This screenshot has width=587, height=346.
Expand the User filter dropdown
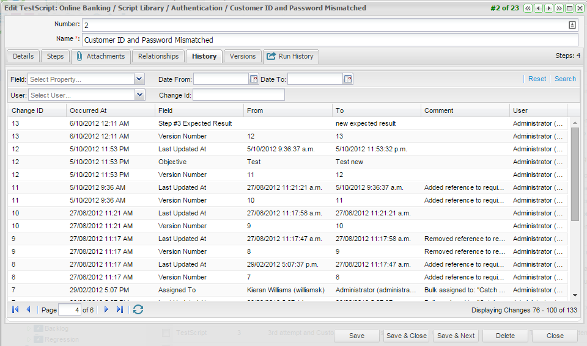point(139,95)
